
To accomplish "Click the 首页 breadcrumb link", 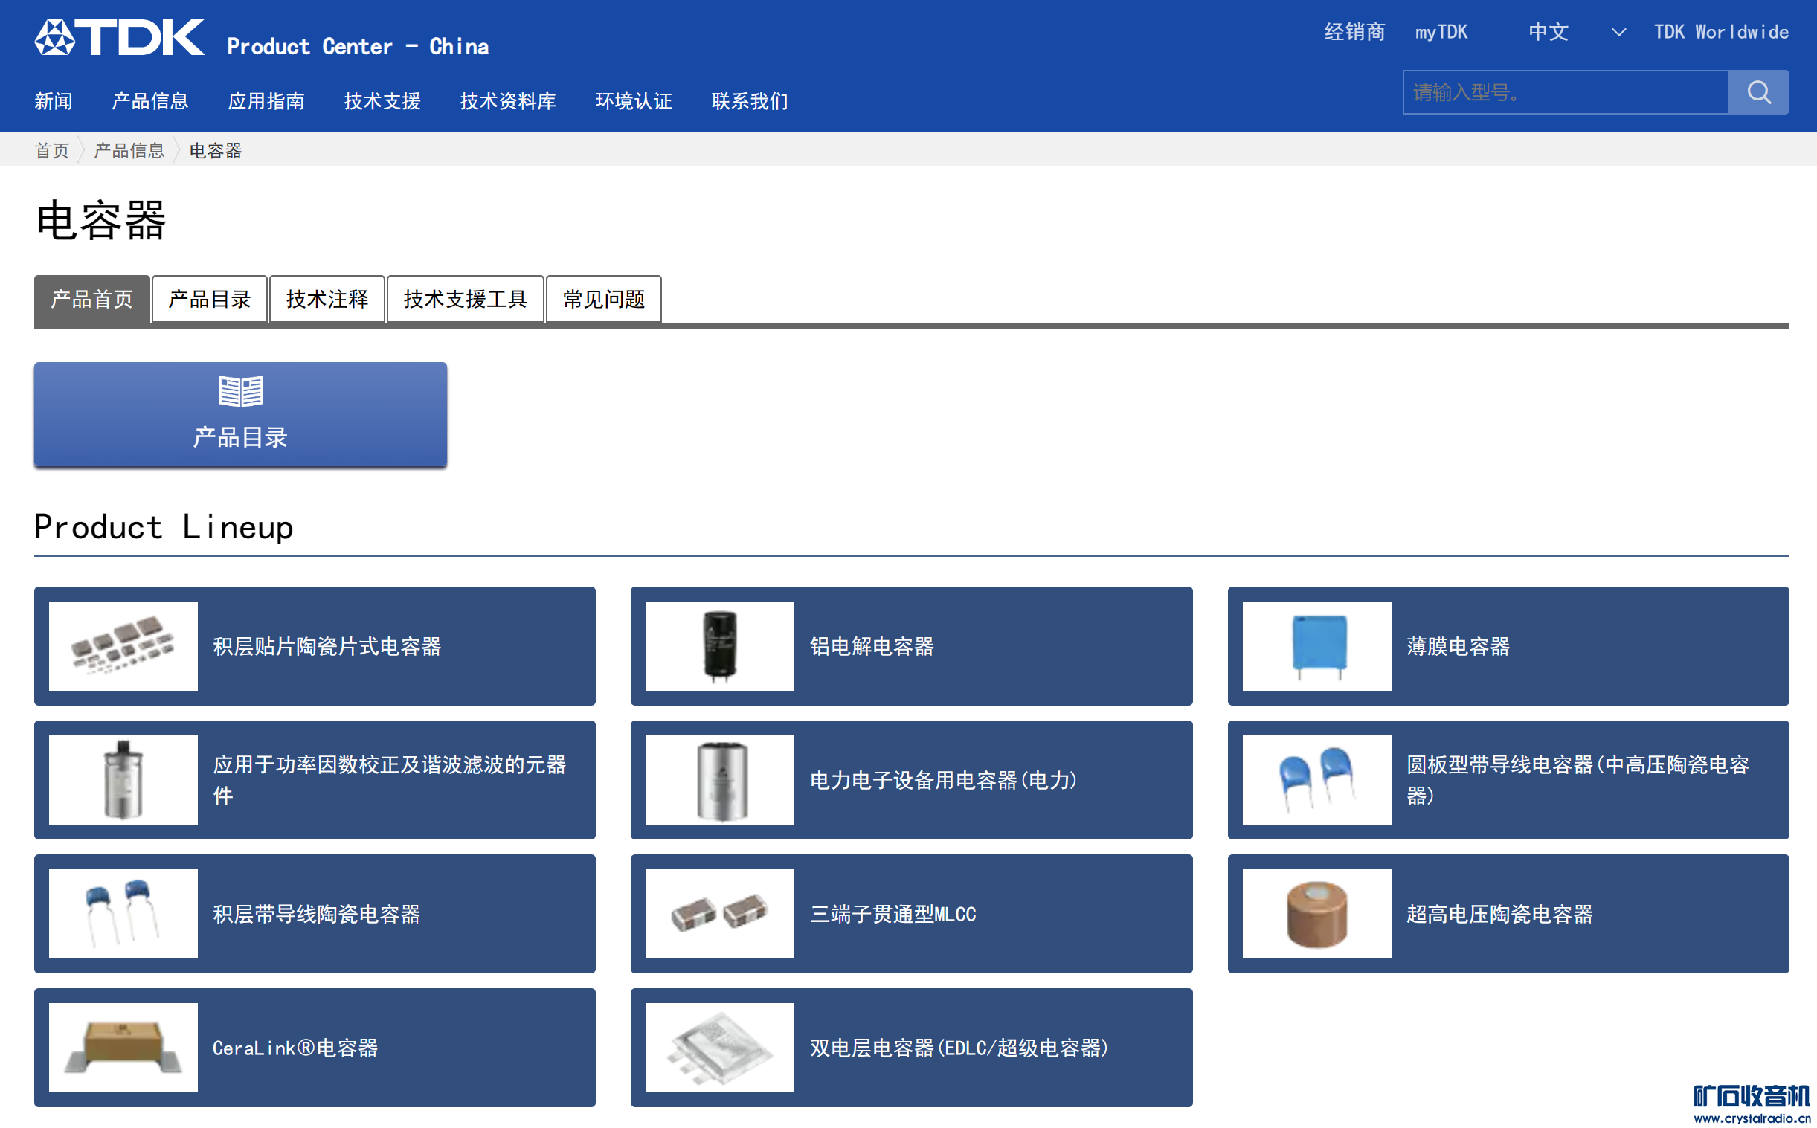I will 51,151.
